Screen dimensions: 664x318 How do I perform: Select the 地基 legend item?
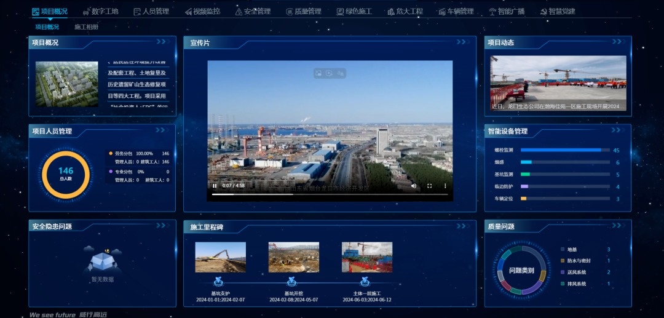pyautogui.click(x=572, y=250)
